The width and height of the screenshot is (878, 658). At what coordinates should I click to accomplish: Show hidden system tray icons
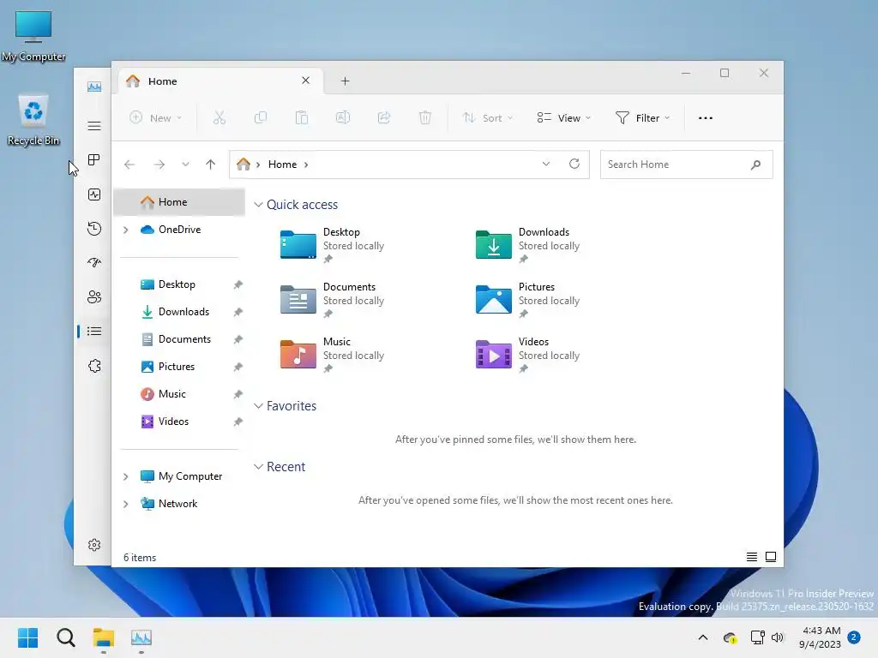(x=703, y=637)
